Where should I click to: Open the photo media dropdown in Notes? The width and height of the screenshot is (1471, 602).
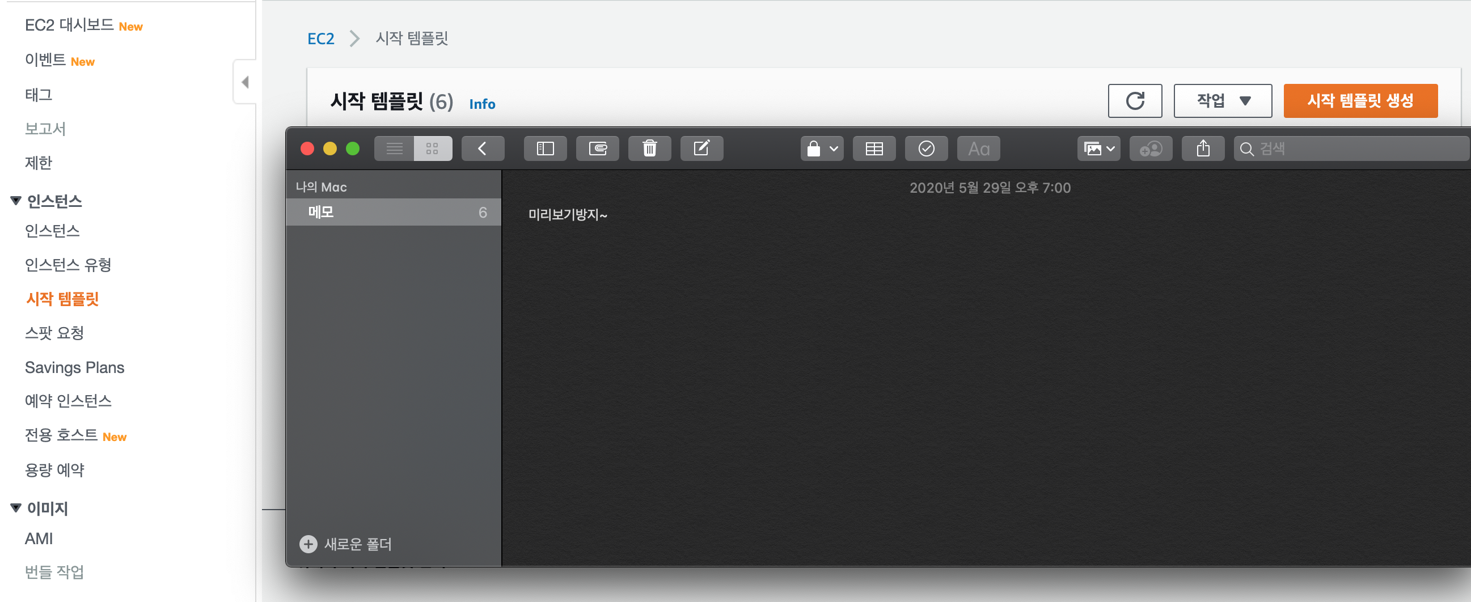[1098, 149]
